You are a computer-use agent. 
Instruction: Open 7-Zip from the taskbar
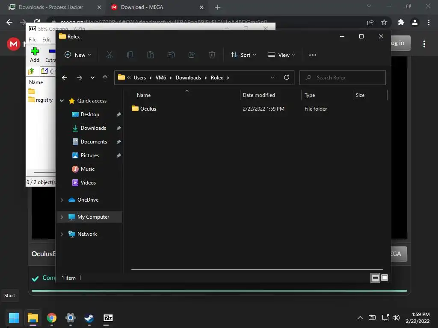coord(108,318)
